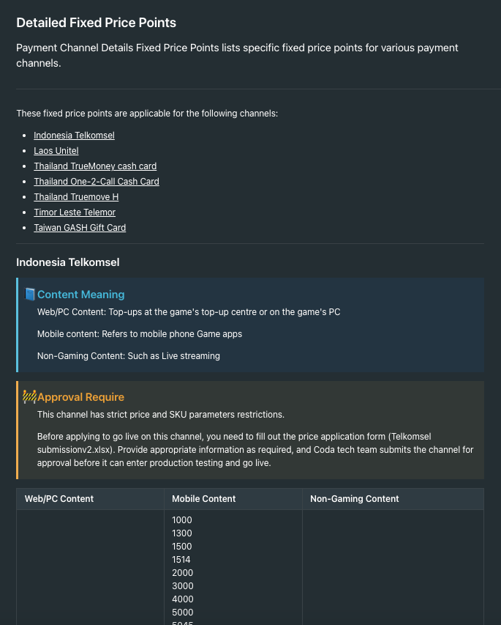Viewport: 501px width, 625px height.
Task: Select the Approval Require callout title
Action: coord(80,397)
